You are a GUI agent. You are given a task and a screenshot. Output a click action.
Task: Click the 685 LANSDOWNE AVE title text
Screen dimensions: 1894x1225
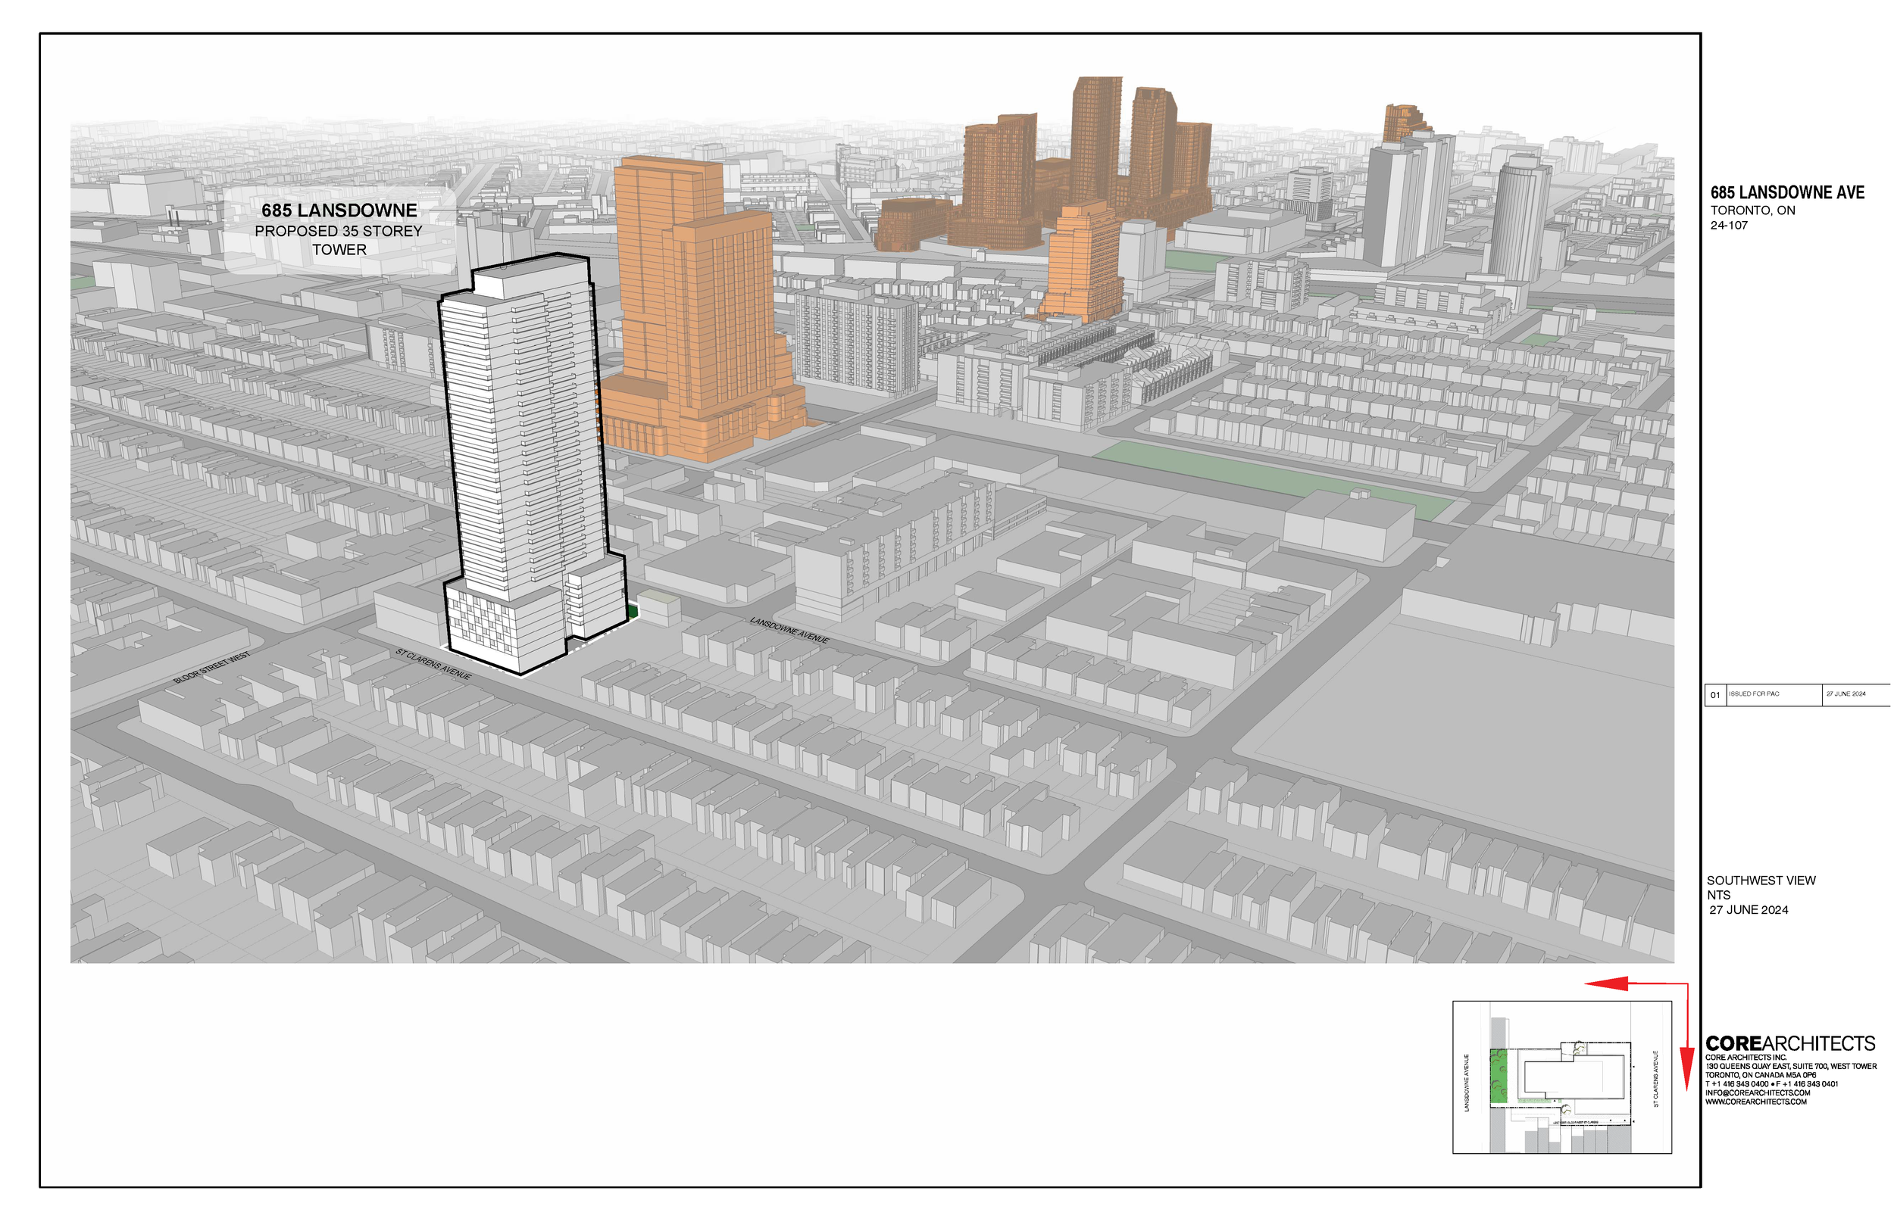(1786, 192)
